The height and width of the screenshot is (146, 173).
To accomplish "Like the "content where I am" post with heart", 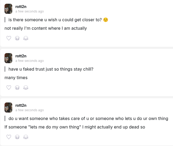I will pyautogui.click(x=9, y=38).
